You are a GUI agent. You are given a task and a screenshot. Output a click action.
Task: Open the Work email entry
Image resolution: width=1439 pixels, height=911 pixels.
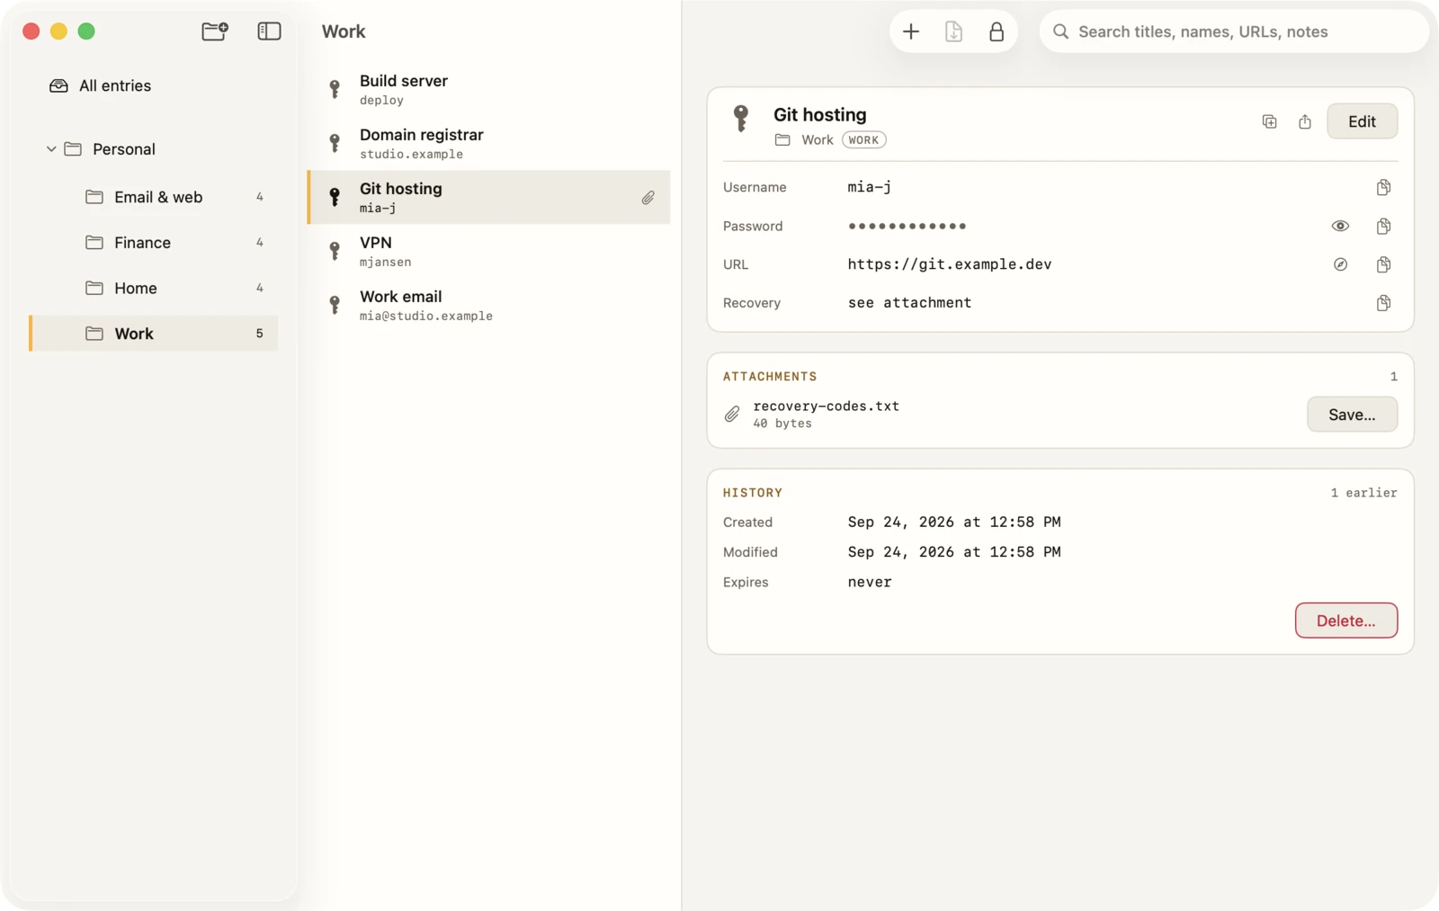(489, 305)
